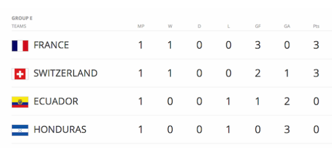Select the D column header
Viewport: 332px width, 159px height.
199,26
